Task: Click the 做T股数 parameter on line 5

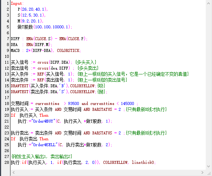Action: pos(25,27)
